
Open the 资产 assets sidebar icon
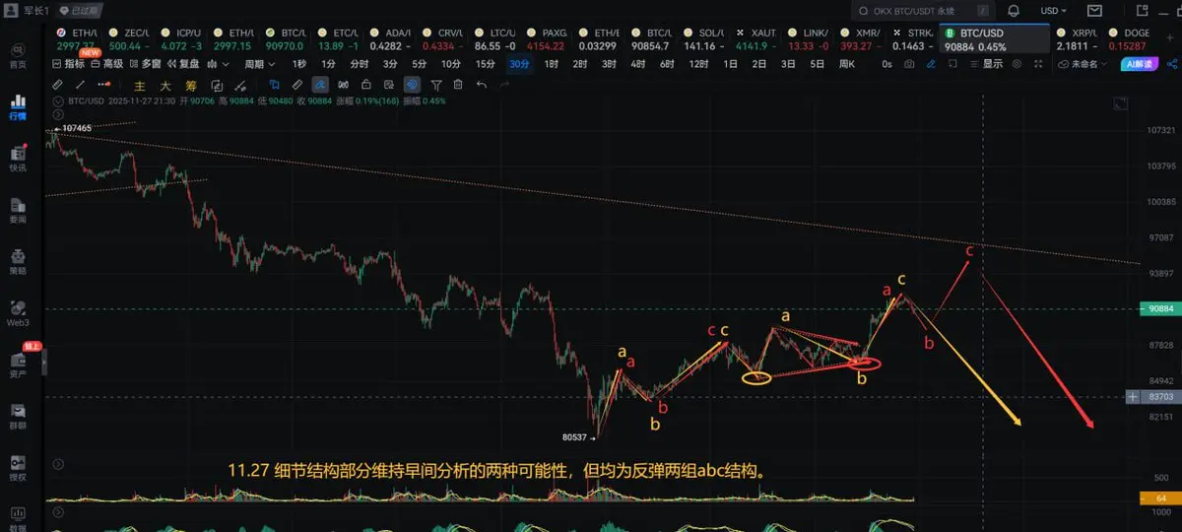point(18,366)
